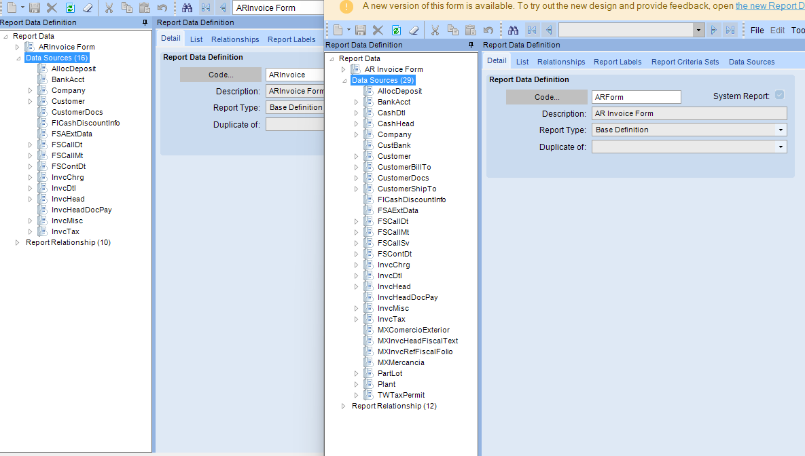Image resolution: width=805 pixels, height=456 pixels.
Task: Jump to last record in ARForm toolbar
Action: click(730, 31)
